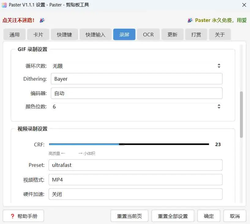Open the 视频格式 dropdown showing MP4
Image resolution: width=250 pixels, height=224 pixels.
[x=136, y=180]
